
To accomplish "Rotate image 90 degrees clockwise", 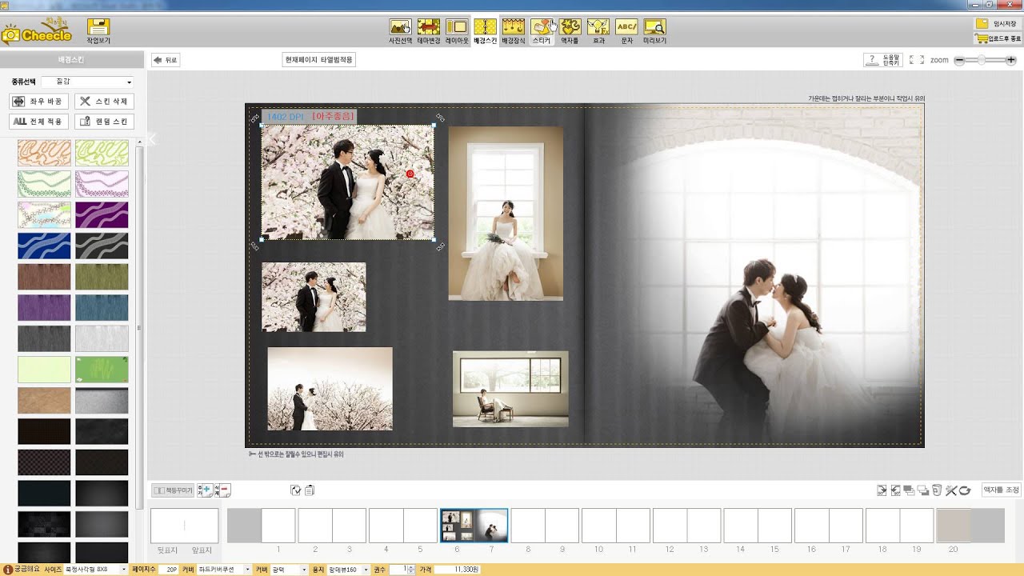I will 882,490.
